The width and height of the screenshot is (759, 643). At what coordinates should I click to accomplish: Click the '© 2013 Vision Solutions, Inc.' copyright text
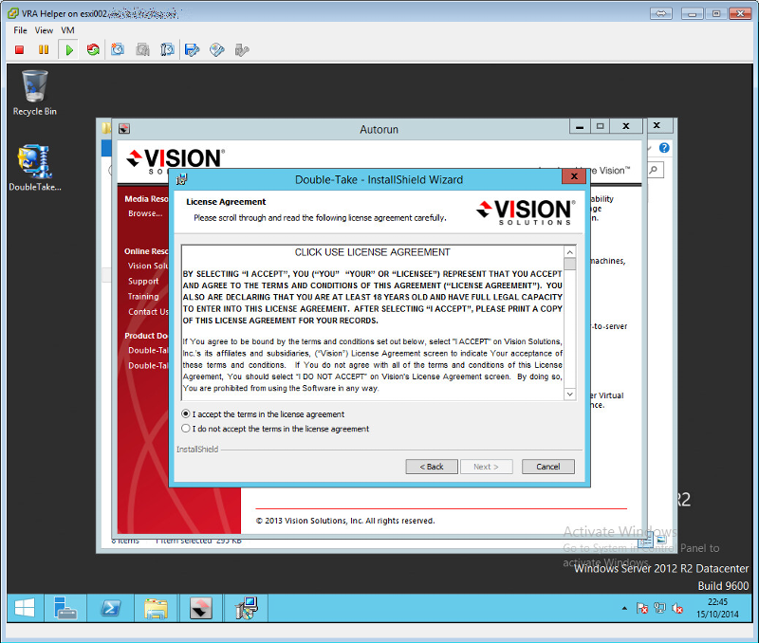[x=345, y=521]
